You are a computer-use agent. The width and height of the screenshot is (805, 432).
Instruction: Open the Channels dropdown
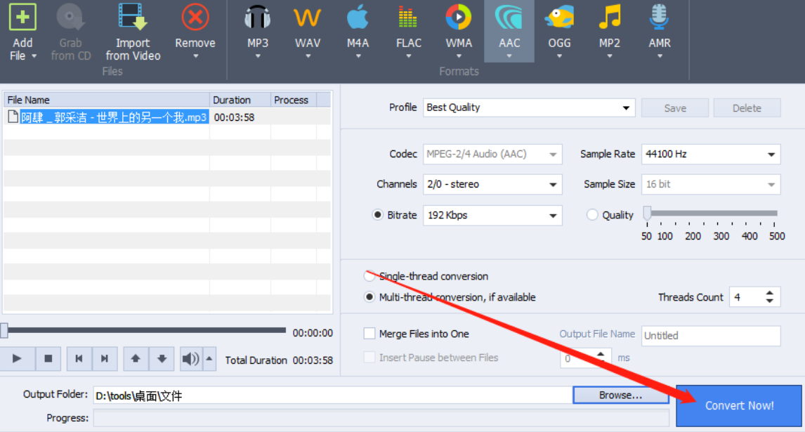[x=553, y=185]
